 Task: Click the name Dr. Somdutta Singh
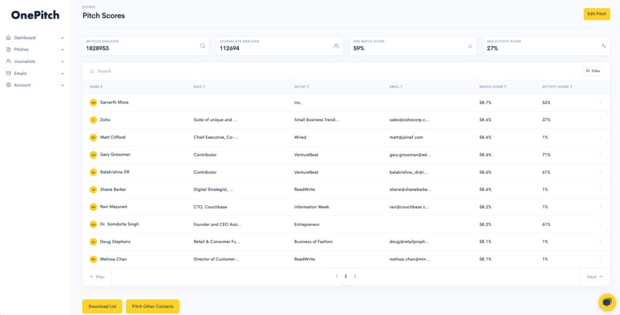[119, 224]
